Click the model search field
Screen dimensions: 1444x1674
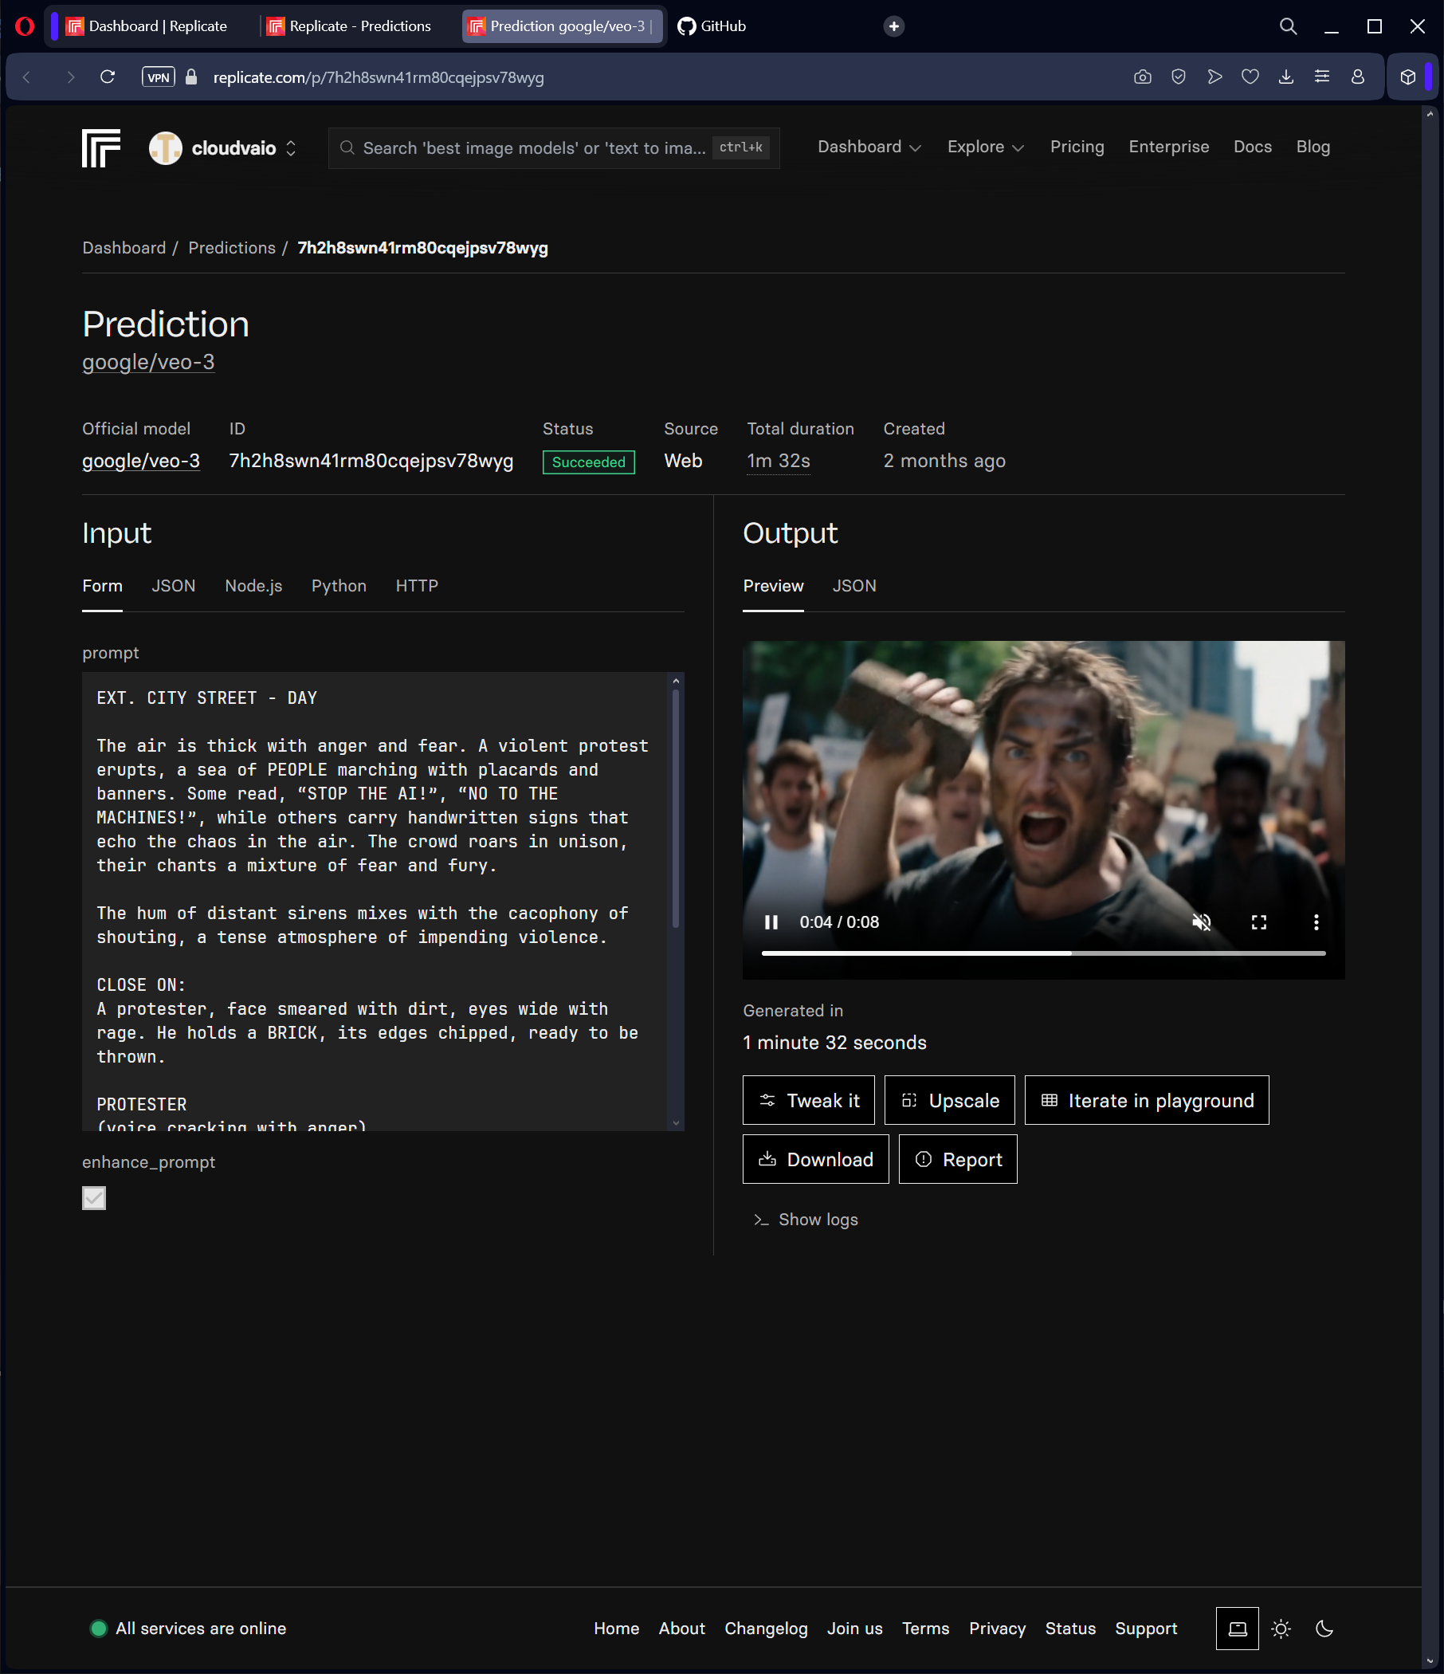click(x=533, y=147)
